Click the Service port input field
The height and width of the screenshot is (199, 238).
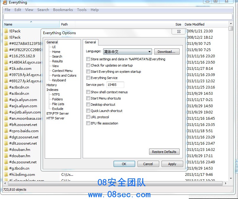[115, 85]
